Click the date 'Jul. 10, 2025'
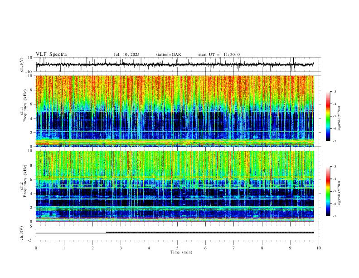 click(126, 55)
